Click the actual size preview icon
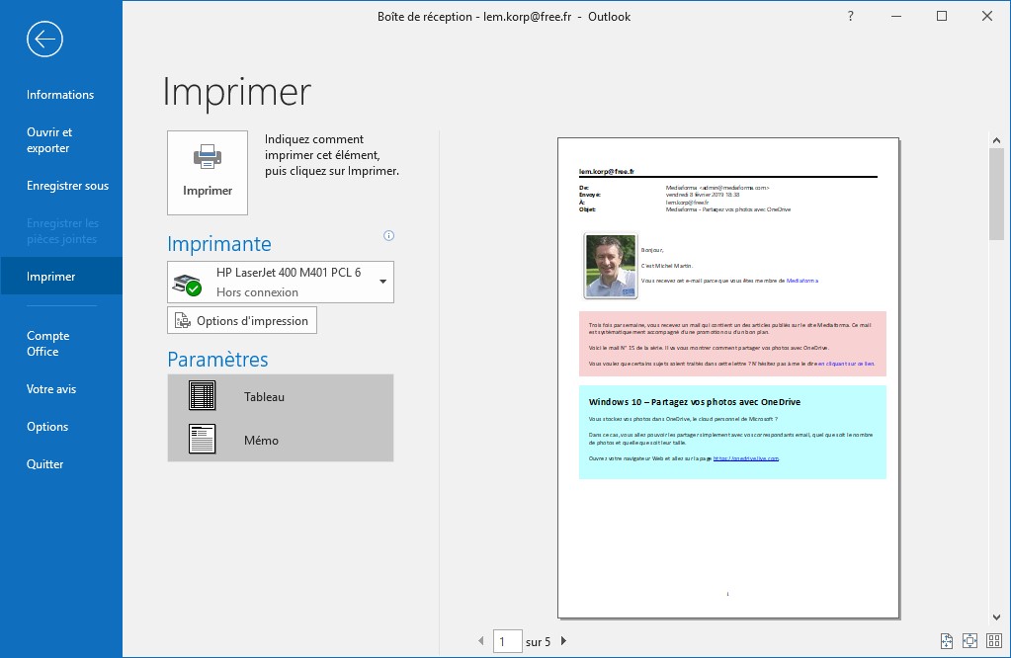 point(947,641)
